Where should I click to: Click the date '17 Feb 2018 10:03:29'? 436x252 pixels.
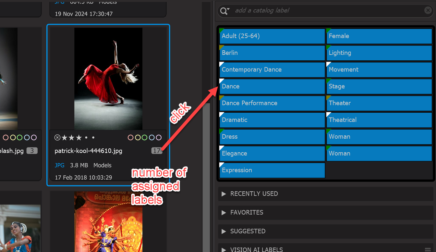point(83,178)
